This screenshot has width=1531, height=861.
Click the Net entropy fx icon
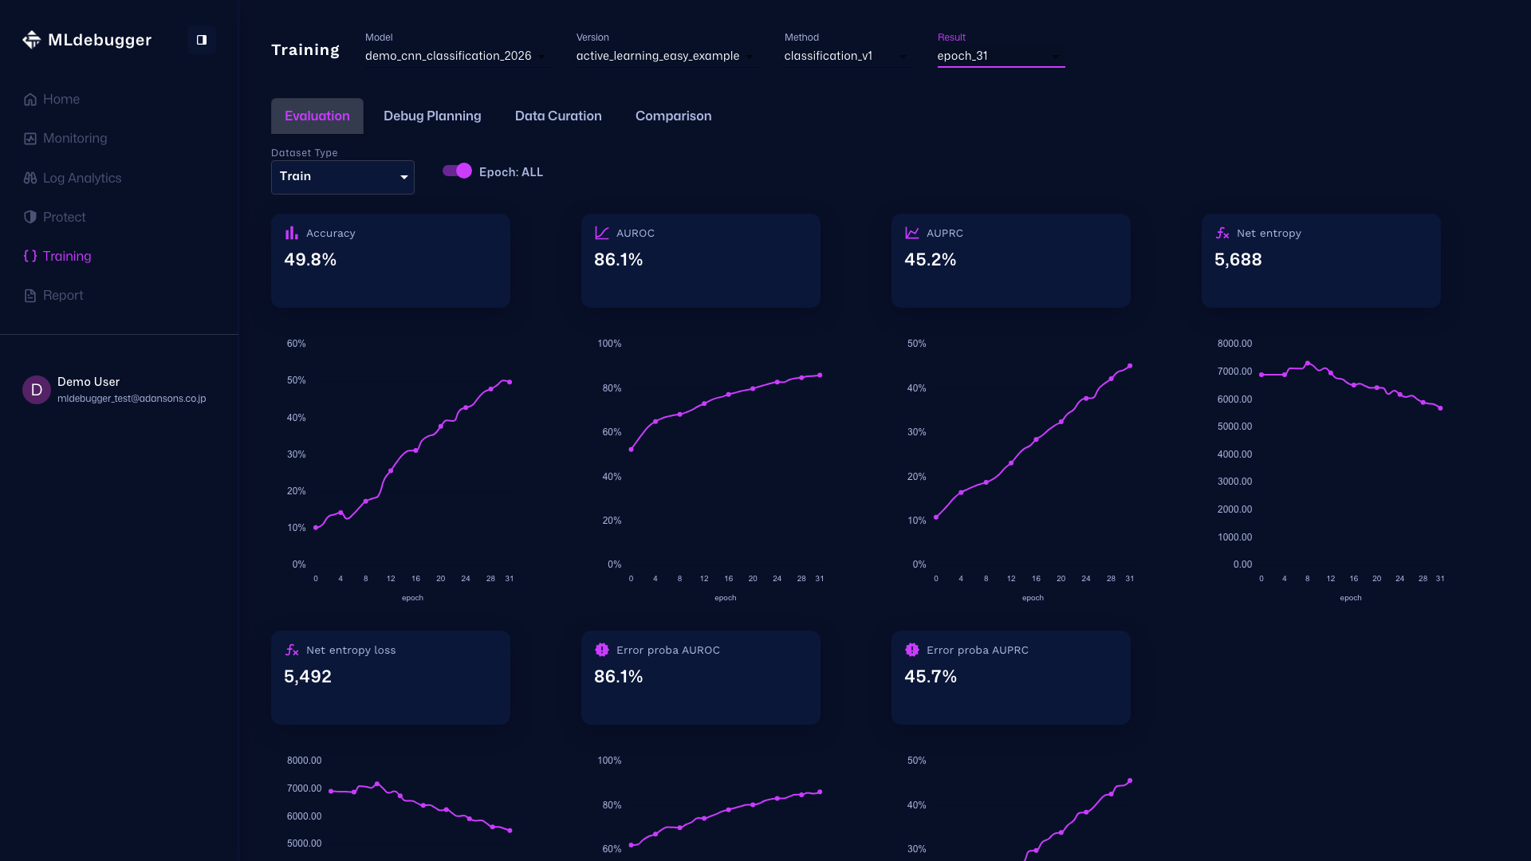coord(1222,233)
